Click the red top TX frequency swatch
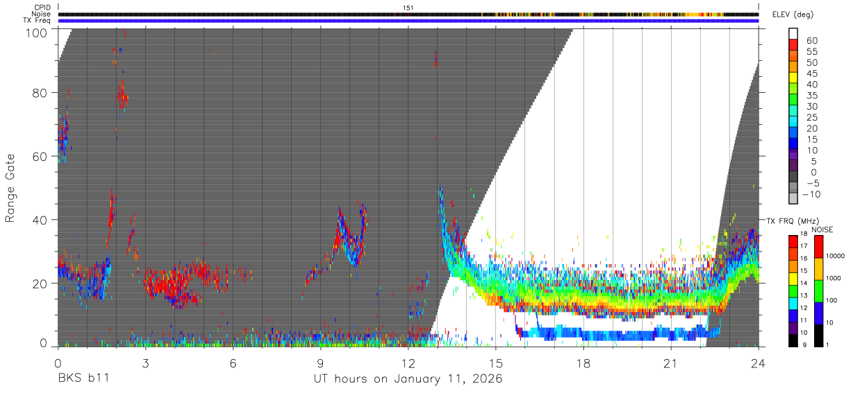The width and height of the screenshot is (853, 393). click(x=793, y=242)
